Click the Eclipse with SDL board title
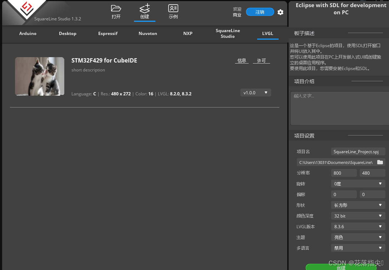Screen dimensions: 389x270 [341, 9]
